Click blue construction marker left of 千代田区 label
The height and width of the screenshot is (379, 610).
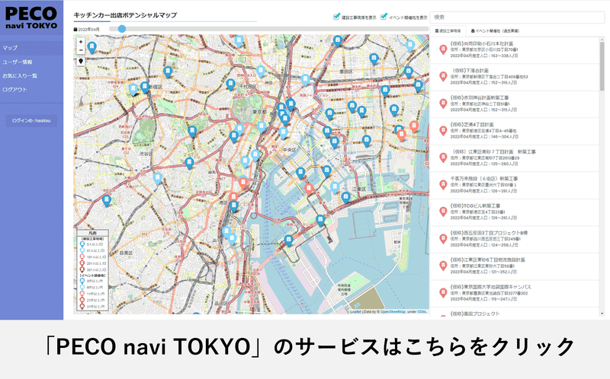click(x=231, y=84)
